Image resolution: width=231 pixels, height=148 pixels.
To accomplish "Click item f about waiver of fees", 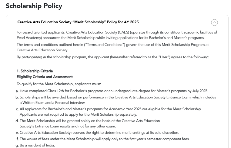I will 105,139.
